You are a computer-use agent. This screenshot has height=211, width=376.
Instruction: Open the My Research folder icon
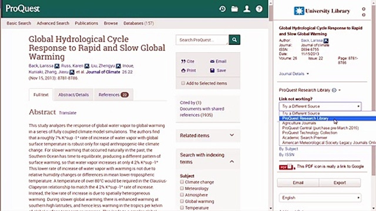(x=234, y=9)
